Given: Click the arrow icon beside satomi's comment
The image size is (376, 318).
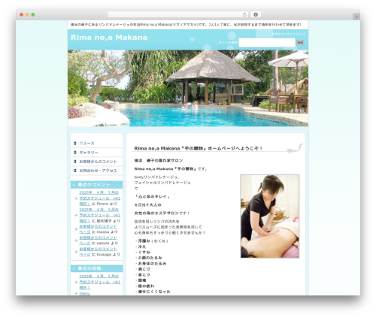Looking at the screenshot, I should [76, 241].
